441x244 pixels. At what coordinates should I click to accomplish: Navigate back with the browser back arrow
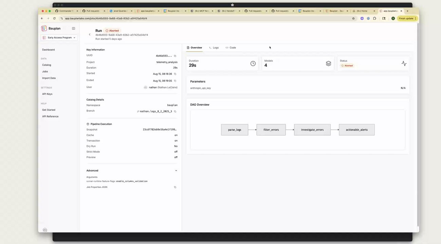point(42,18)
